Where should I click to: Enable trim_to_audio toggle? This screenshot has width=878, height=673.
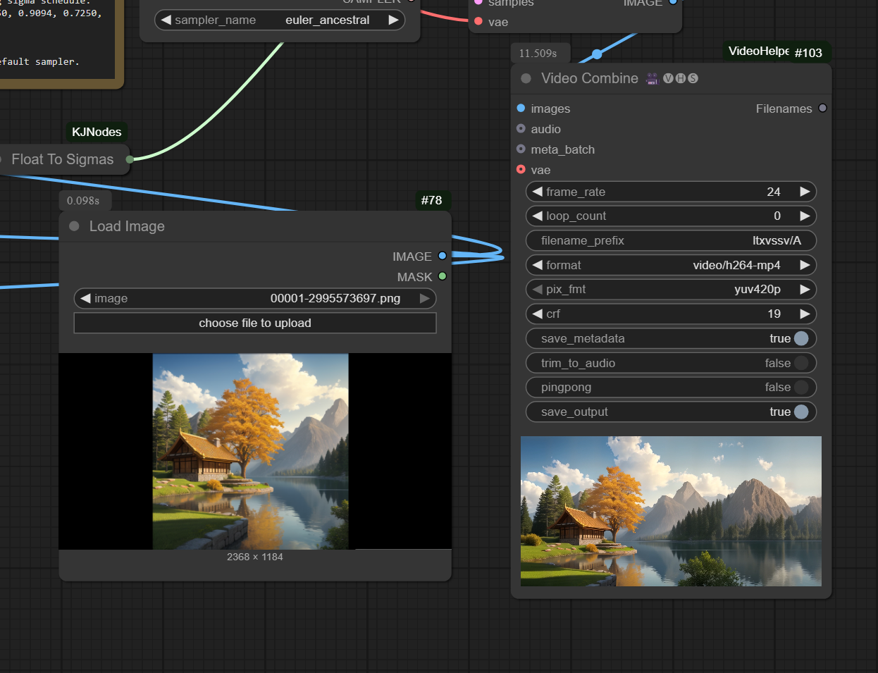point(801,363)
